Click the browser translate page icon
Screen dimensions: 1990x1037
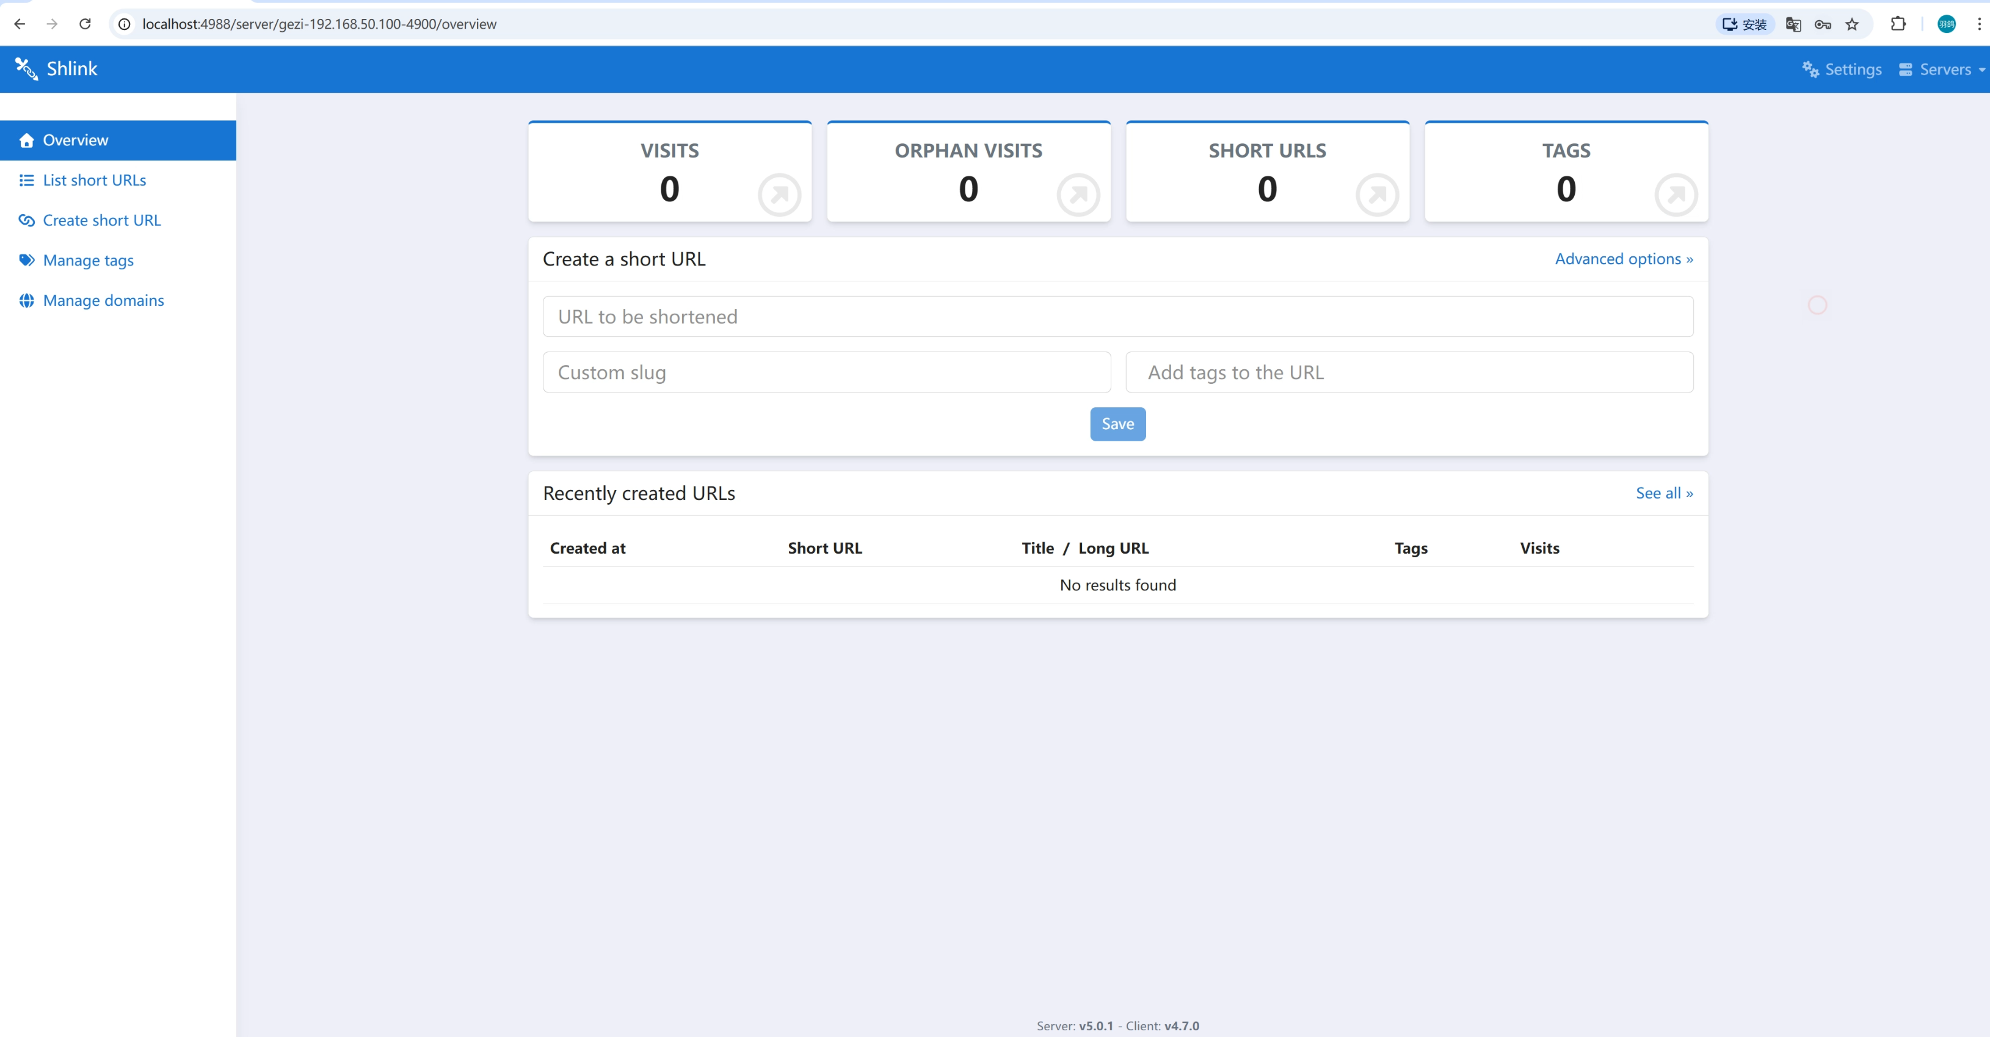tap(1793, 24)
